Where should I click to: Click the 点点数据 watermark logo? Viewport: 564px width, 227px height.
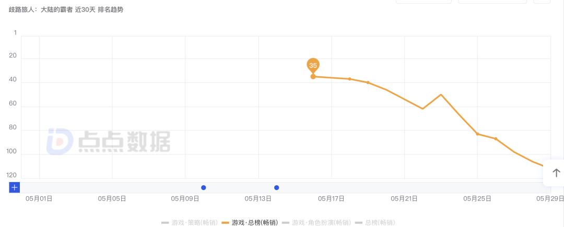click(x=109, y=142)
